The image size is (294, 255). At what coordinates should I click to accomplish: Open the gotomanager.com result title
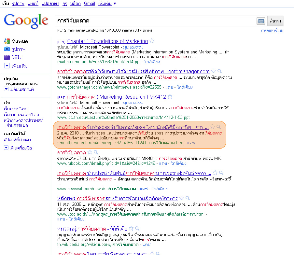(133, 71)
